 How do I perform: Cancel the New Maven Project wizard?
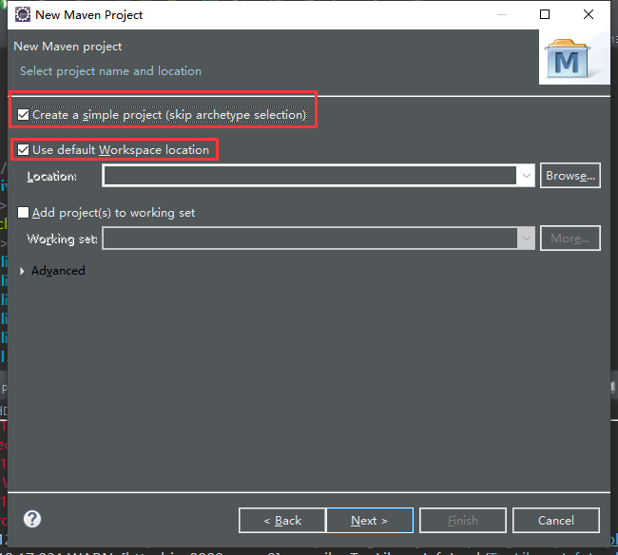[556, 521]
